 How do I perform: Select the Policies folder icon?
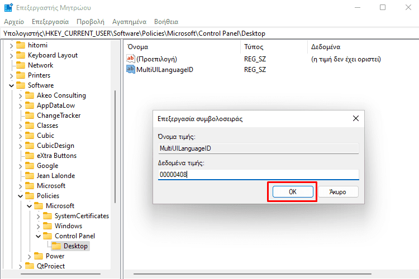pos(30,196)
